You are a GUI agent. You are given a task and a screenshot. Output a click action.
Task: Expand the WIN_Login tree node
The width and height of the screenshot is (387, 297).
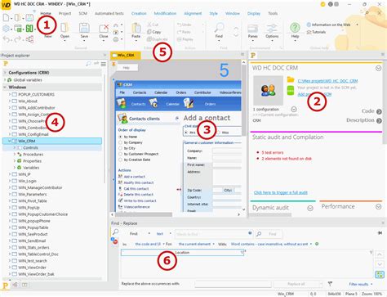pos(10,181)
